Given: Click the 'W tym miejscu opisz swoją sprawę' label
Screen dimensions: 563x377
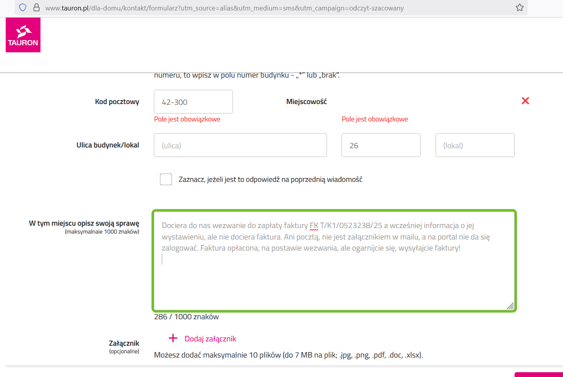Looking at the screenshot, I should [x=84, y=223].
